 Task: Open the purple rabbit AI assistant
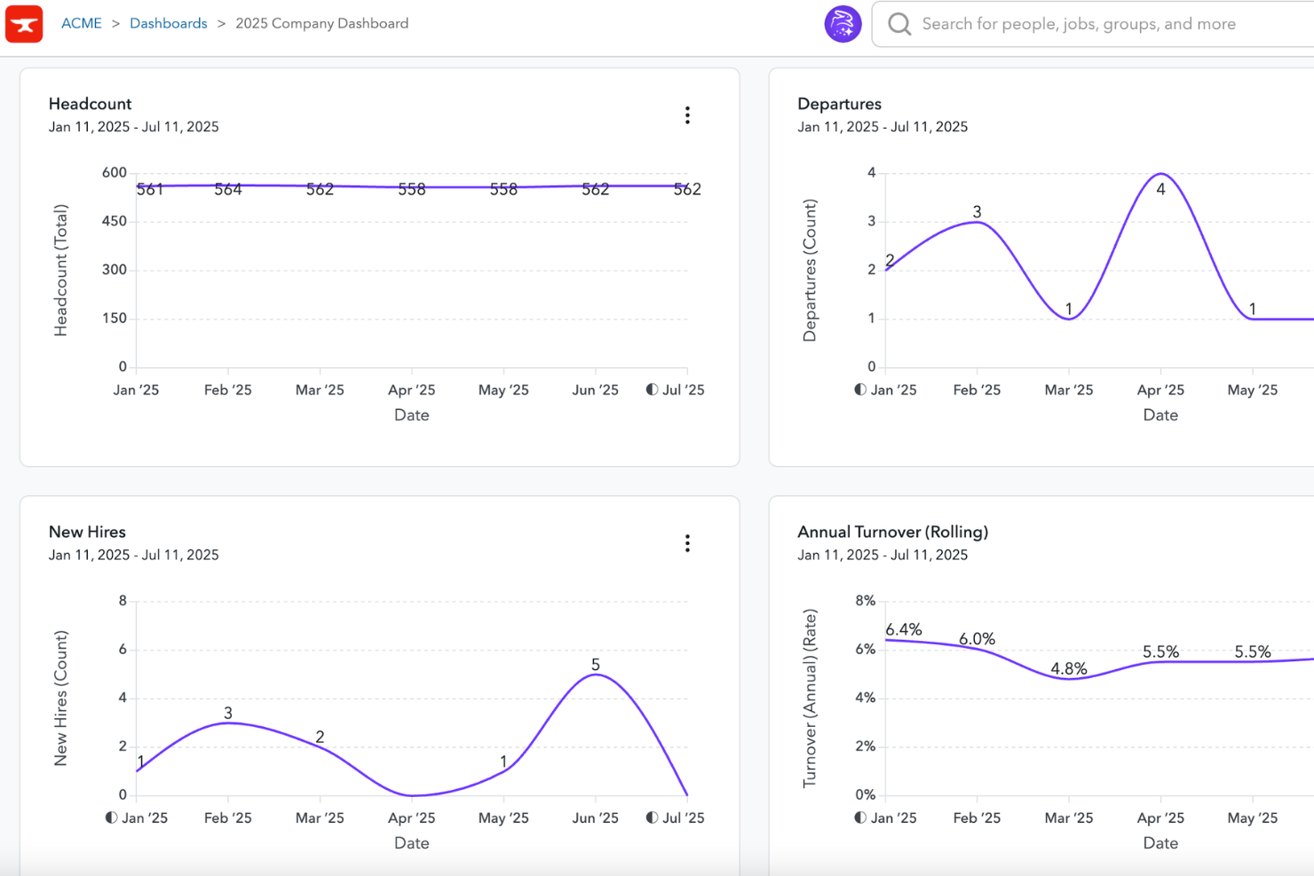tap(843, 23)
